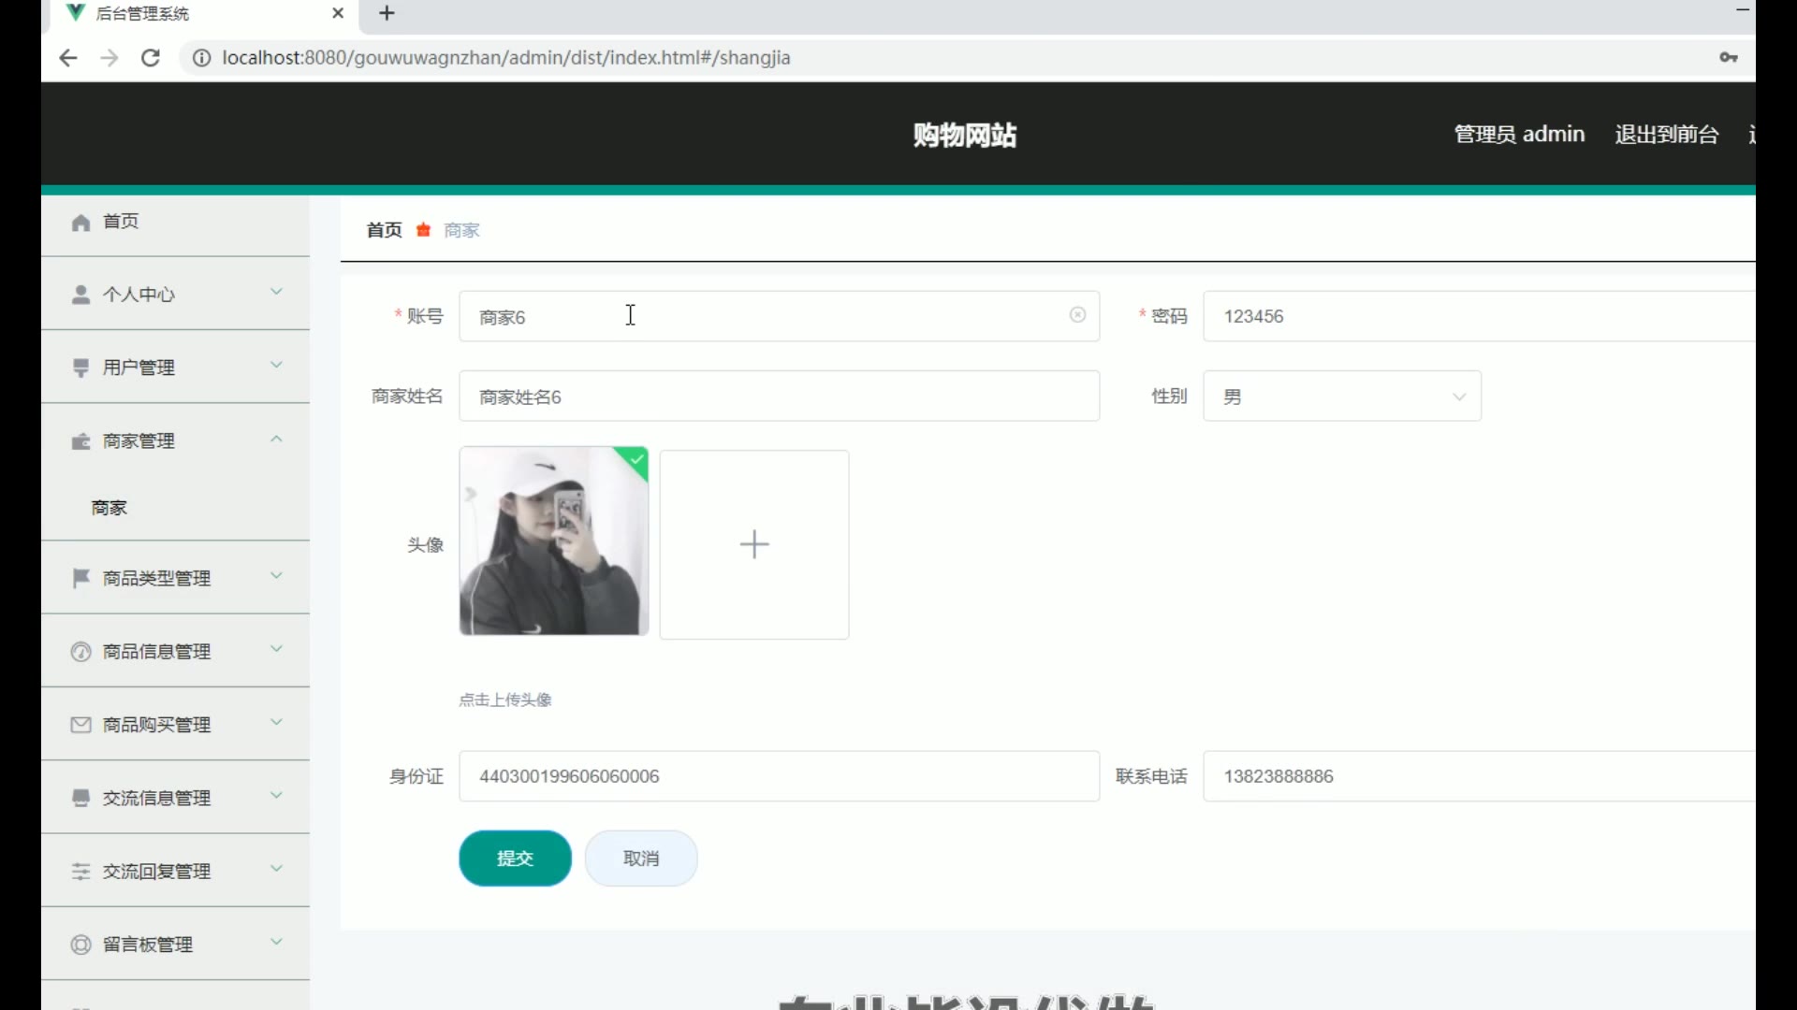The width and height of the screenshot is (1797, 1010).
Task: Select the 商家 submenu item
Action: 110,508
